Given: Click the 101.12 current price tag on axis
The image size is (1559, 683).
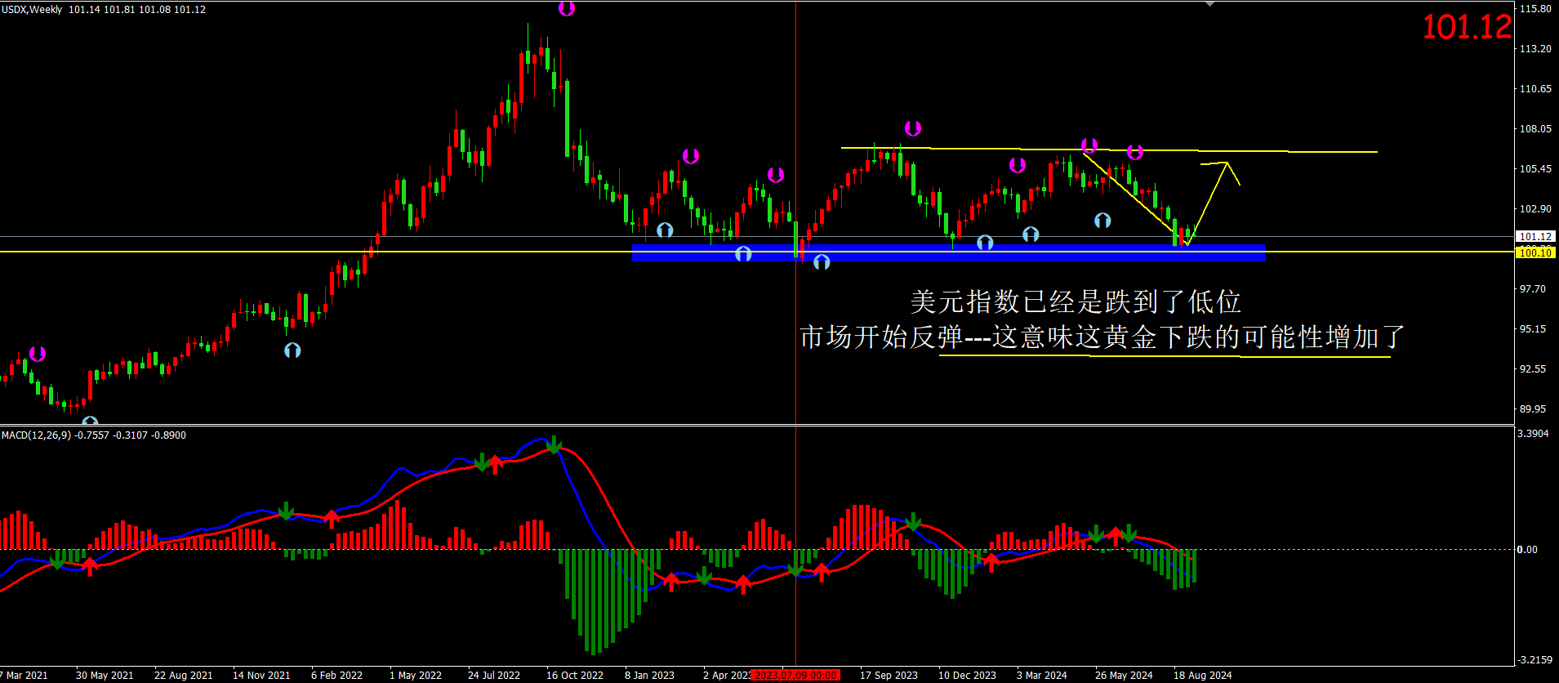Looking at the screenshot, I should [1535, 237].
